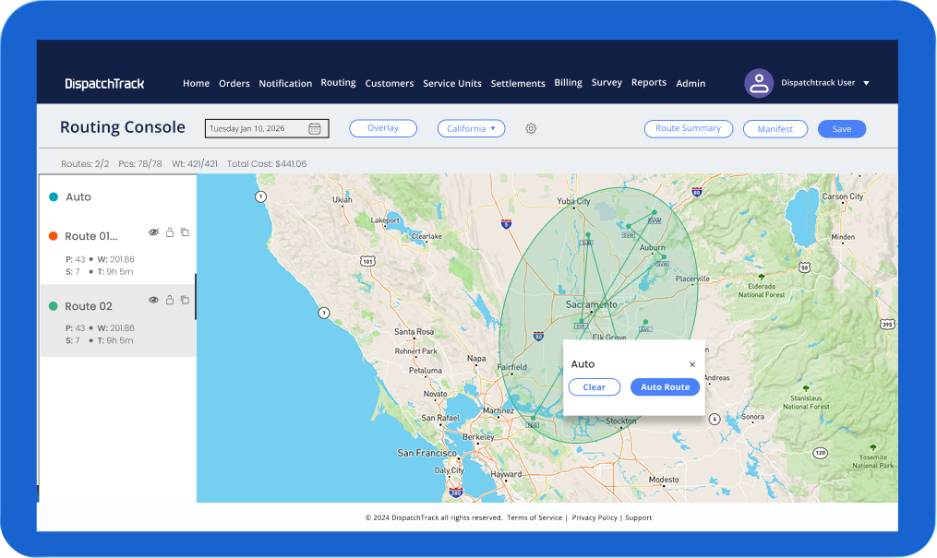937x558 pixels.
Task: Lock Route 01 with padlock icon
Action: (x=170, y=232)
